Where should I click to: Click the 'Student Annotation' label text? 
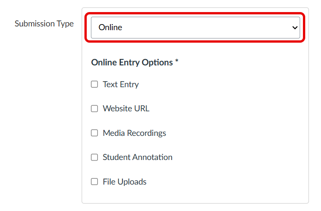pos(138,157)
